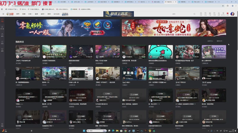The height and width of the screenshot is (133, 238).
Task: Click the page vertical scrollbar
Action: 237,30
